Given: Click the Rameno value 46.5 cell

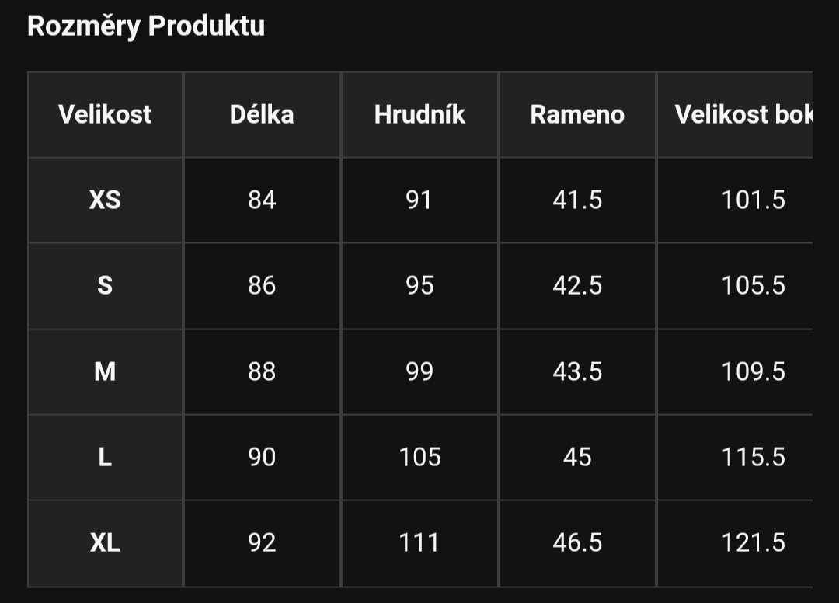Looking at the screenshot, I should coord(577,543).
